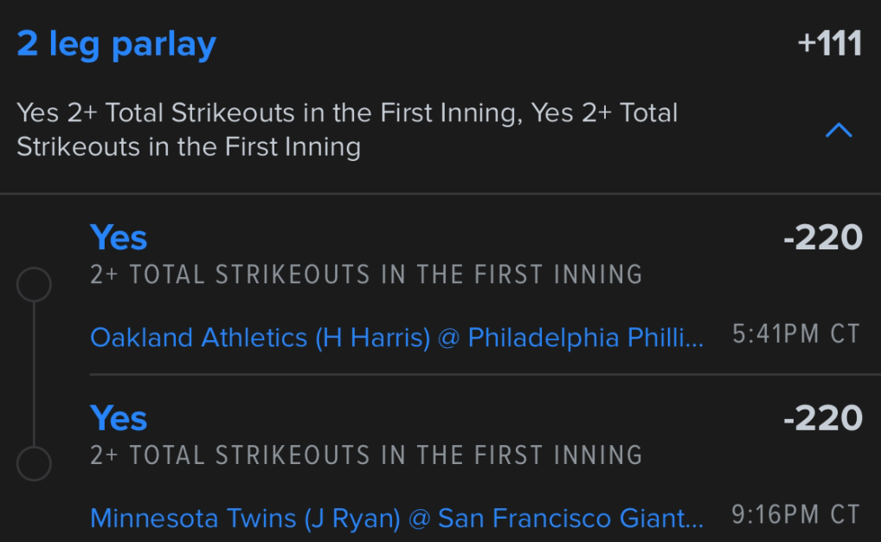Screen dimensions: 881x542
Task: Click the parlay summary description text
Action: coord(346,130)
